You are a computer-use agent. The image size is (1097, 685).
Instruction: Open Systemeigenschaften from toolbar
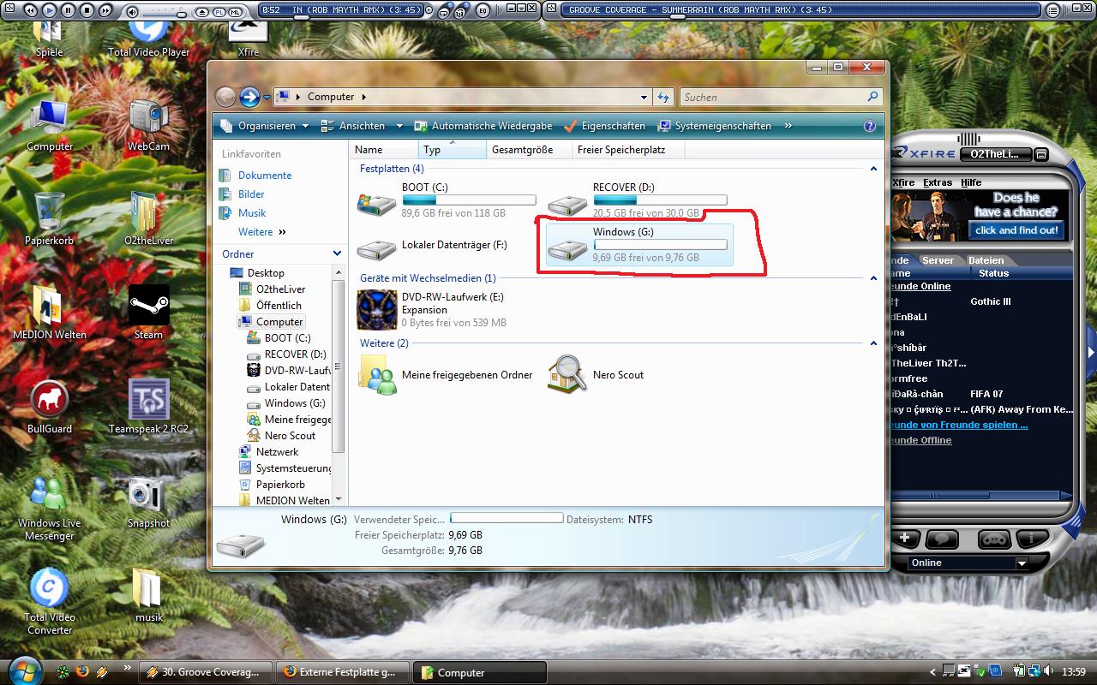[715, 126]
